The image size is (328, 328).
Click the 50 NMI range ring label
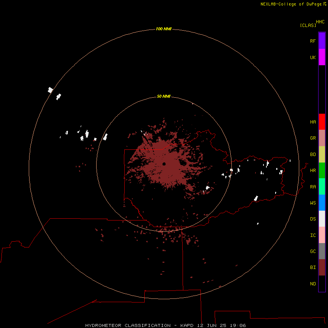pos(164,96)
